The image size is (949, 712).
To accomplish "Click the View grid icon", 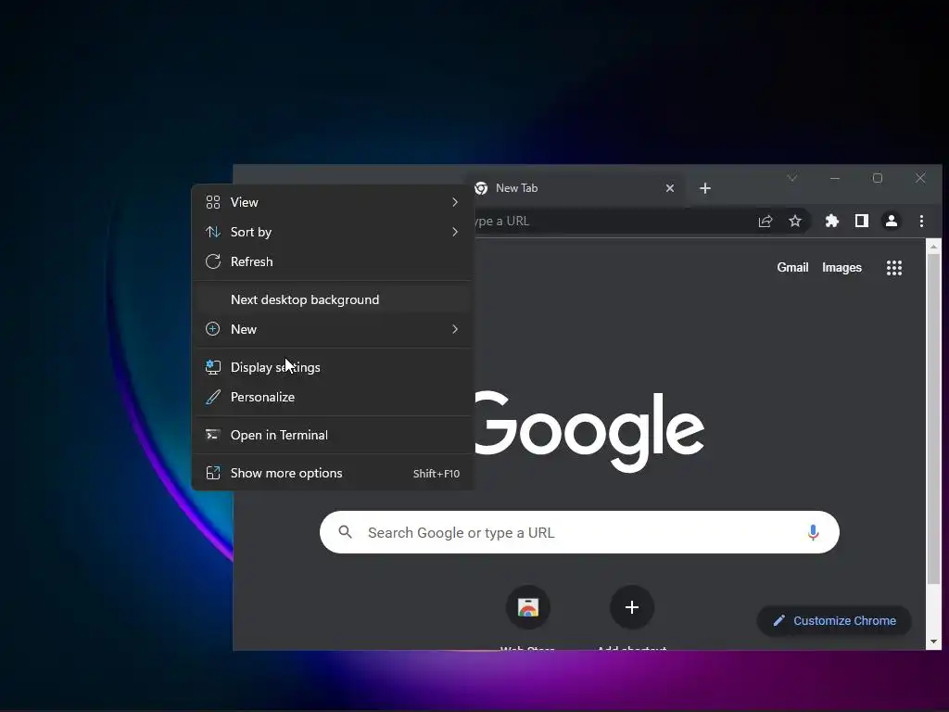I will click(x=213, y=202).
